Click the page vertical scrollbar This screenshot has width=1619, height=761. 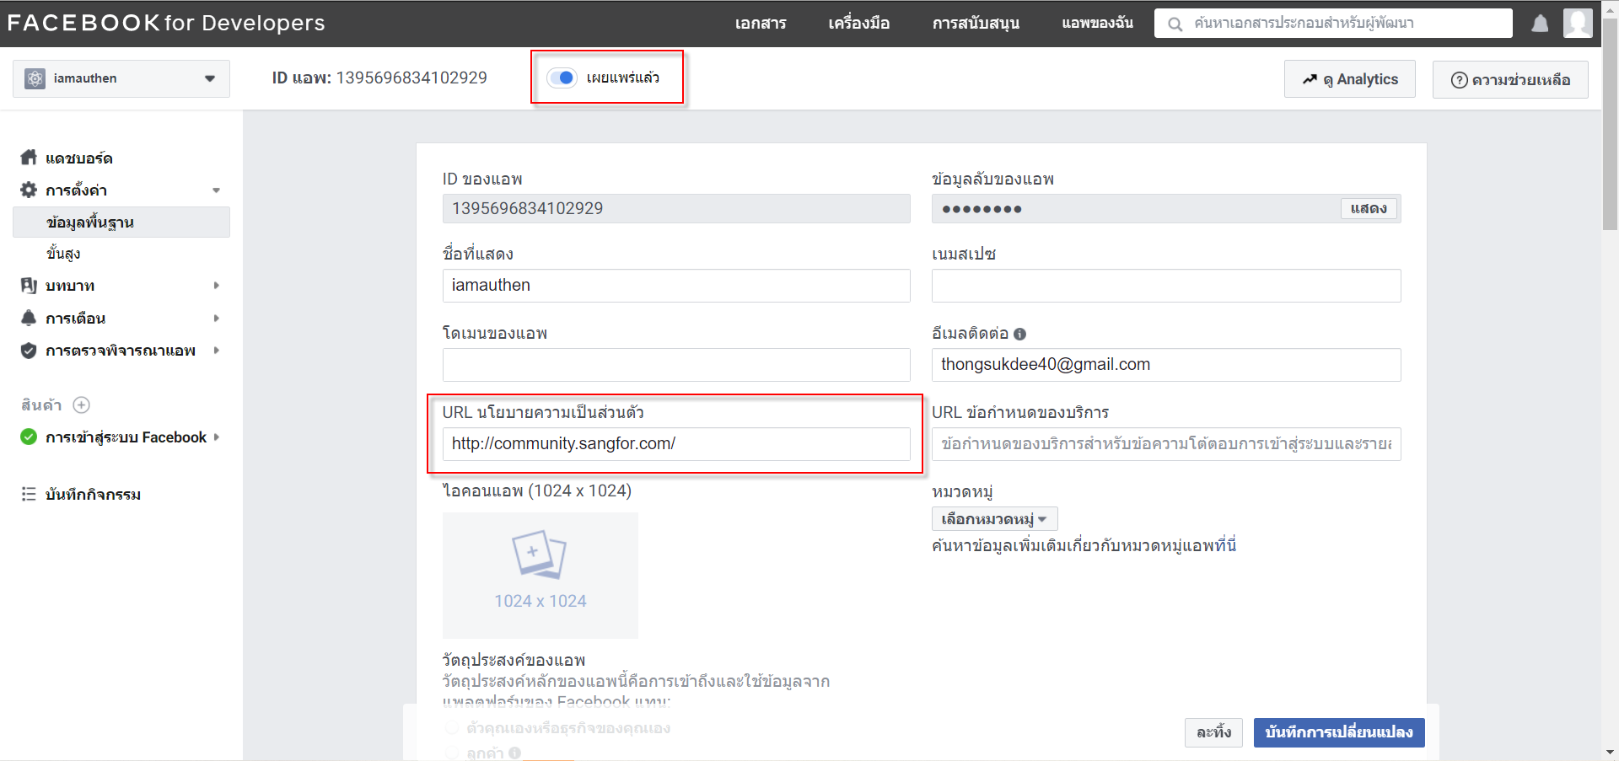1610,123
